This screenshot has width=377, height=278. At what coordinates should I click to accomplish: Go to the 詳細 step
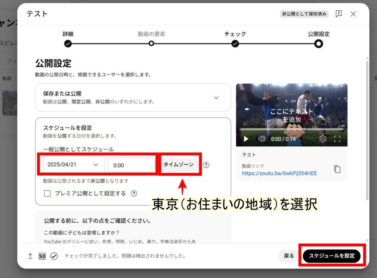coord(68,44)
